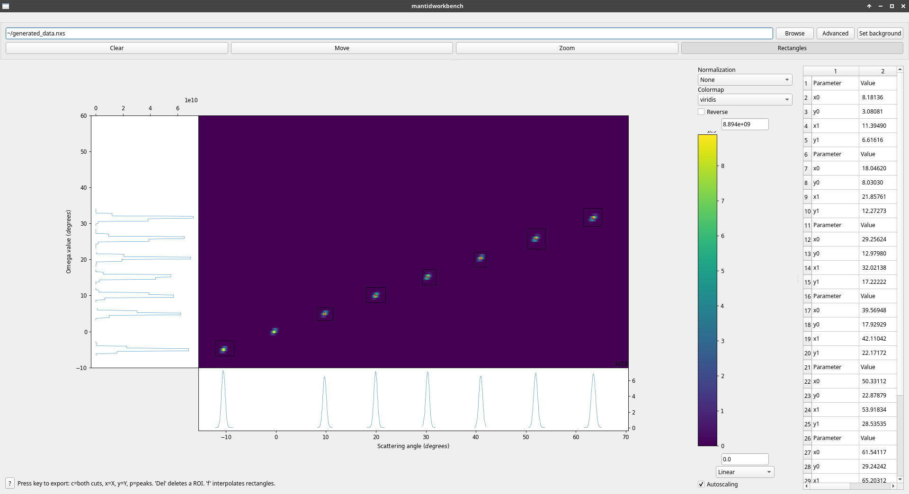Open the Normalization dropdown
Viewport: 909px width, 494px height.
click(744, 80)
